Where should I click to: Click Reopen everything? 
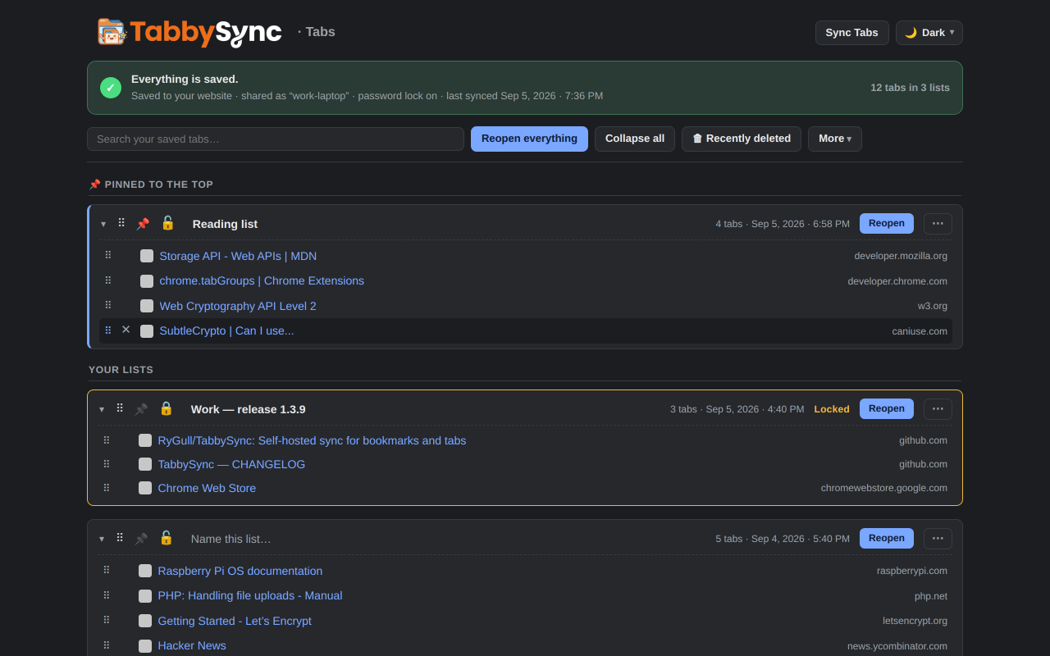click(x=529, y=139)
